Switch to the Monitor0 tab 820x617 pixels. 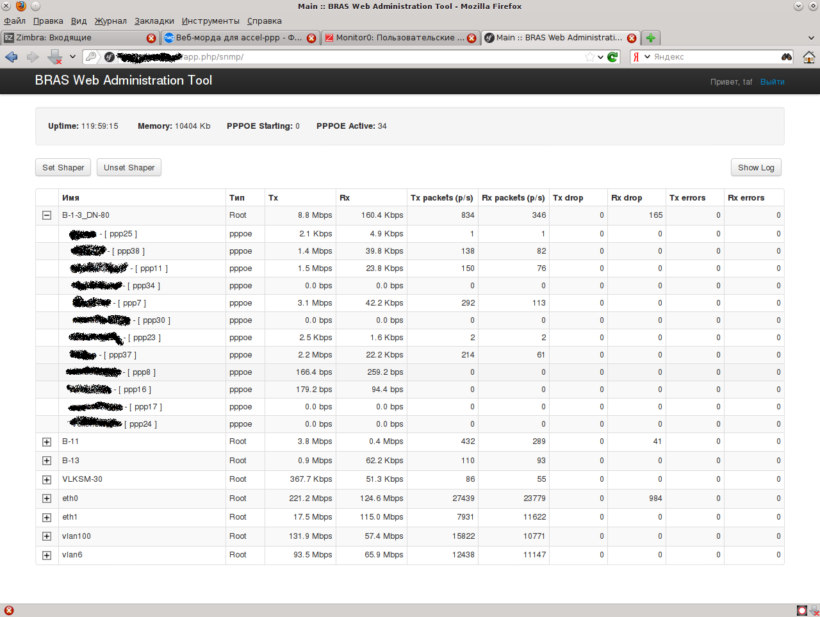pyautogui.click(x=395, y=38)
